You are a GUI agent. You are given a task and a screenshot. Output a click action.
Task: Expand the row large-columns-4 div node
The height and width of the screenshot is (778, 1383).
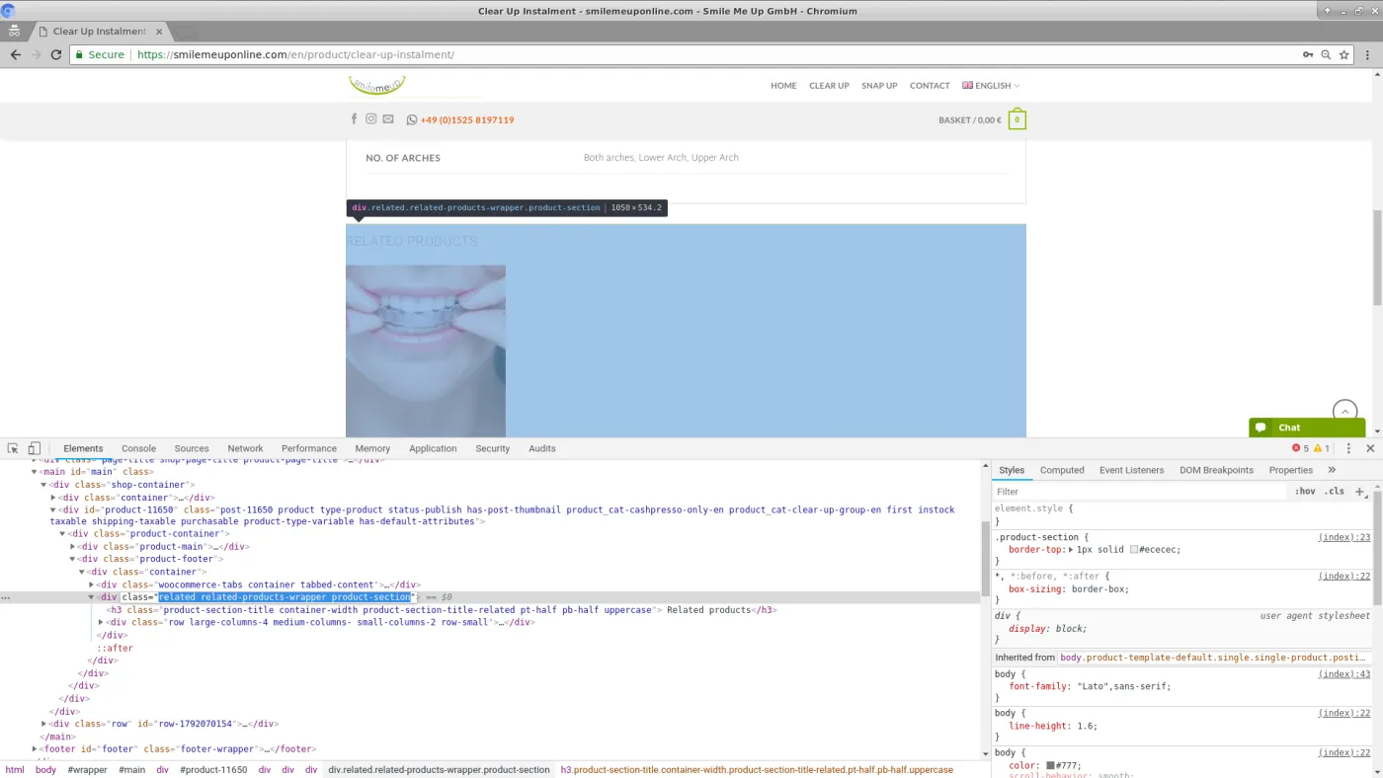[102, 622]
